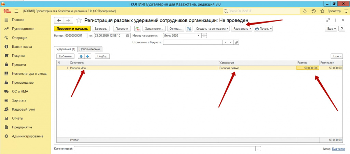
Task: Switch to the Удержания (1) tab
Action: click(66, 49)
